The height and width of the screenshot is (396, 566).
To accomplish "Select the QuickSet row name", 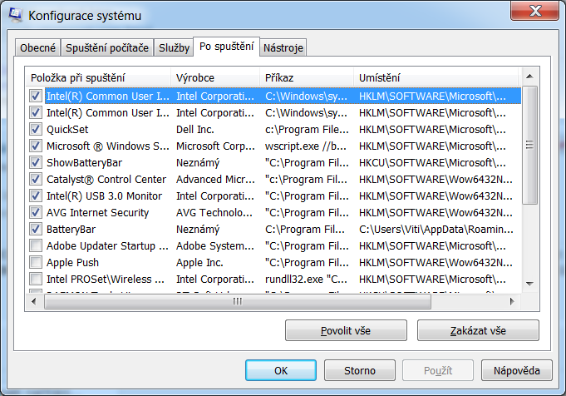I will pyautogui.click(x=67, y=129).
